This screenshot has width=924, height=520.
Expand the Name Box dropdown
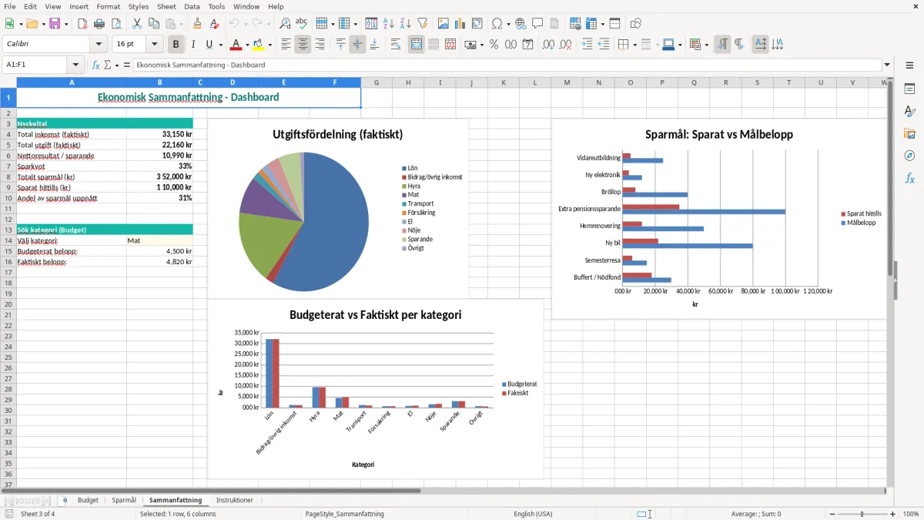coord(75,65)
